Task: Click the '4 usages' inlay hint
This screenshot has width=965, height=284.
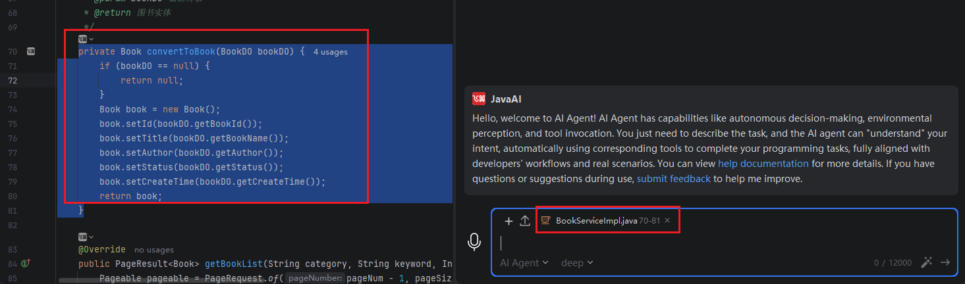Action: point(330,51)
